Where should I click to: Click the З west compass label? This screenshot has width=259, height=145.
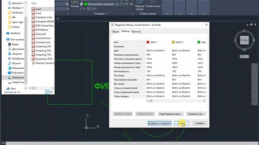pyautogui.click(x=235, y=40)
